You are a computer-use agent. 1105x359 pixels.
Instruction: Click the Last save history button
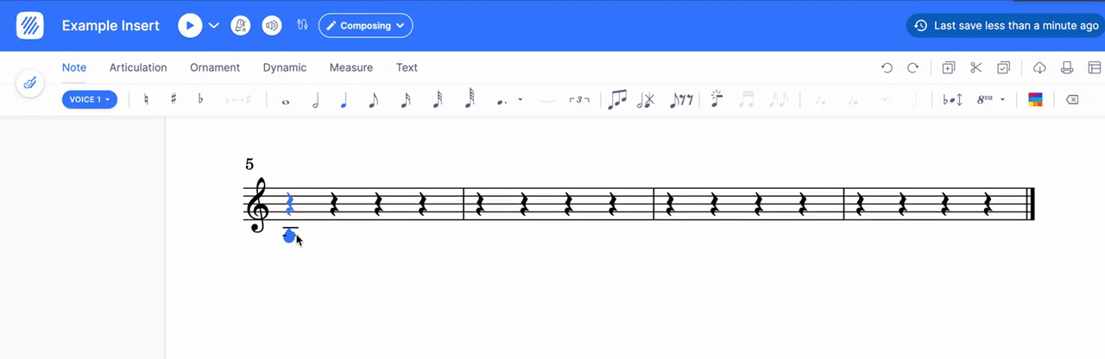(1007, 26)
